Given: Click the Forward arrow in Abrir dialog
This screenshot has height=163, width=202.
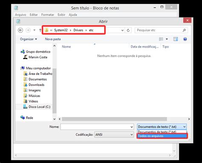Looking at the screenshot, I should click(28, 30).
